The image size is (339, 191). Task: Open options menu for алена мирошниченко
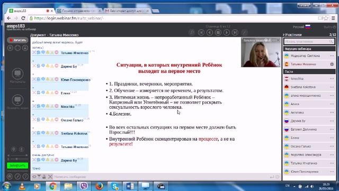click(x=332, y=95)
